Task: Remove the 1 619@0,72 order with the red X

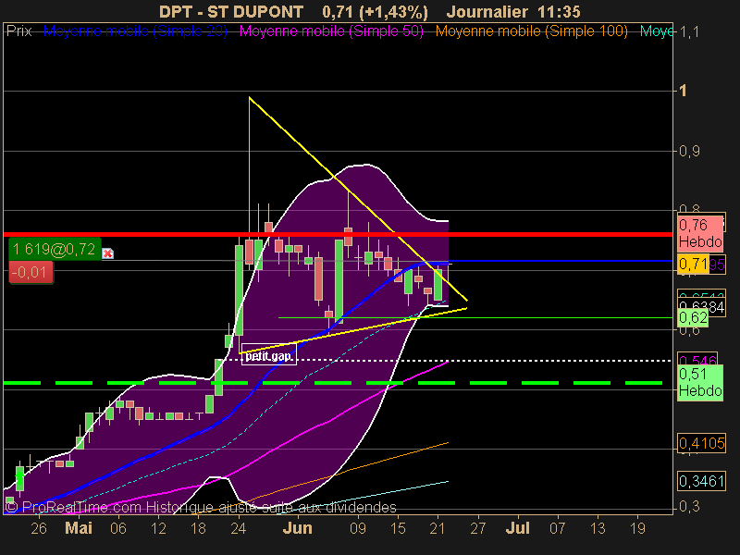Action: pyautogui.click(x=107, y=253)
